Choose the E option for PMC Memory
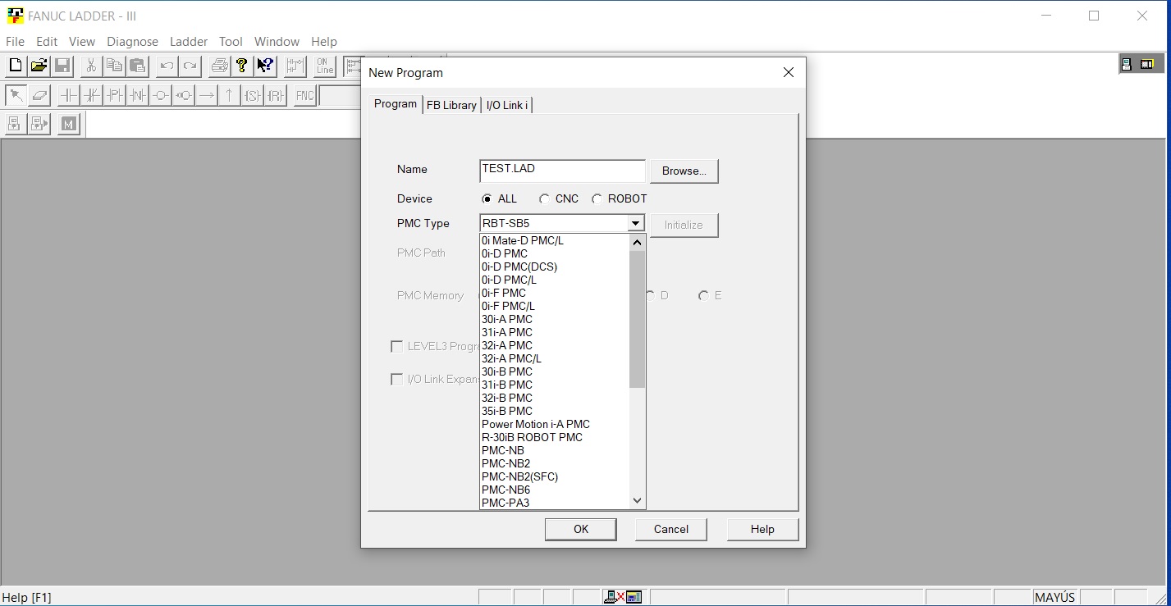 click(703, 295)
